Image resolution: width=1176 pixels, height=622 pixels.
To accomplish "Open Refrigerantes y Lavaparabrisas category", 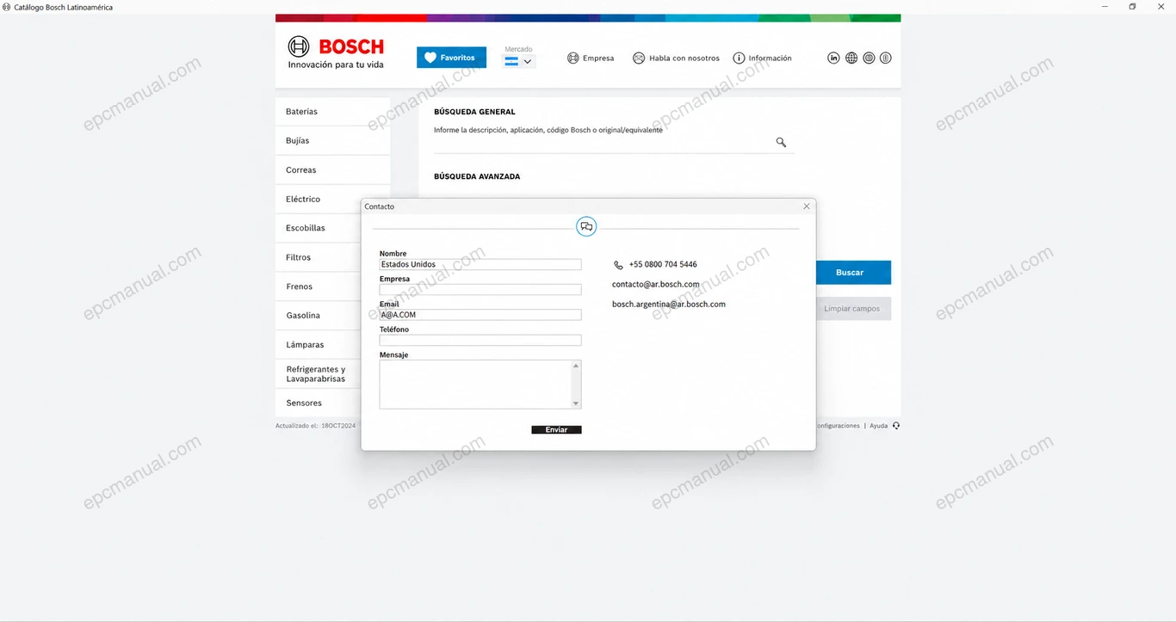I will [x=319, y=374].
